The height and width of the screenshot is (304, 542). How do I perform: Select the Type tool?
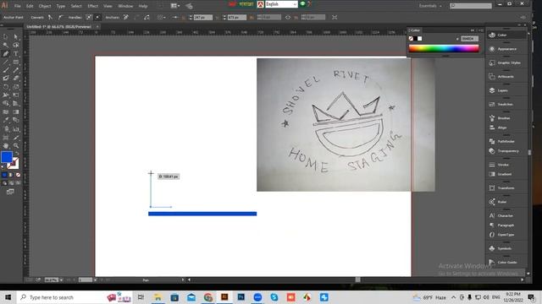point(16,54)
